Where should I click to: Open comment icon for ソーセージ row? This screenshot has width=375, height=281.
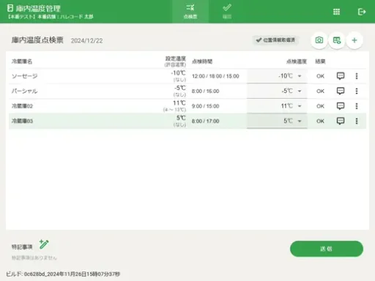pyautogui.click(x=341, y=76)
